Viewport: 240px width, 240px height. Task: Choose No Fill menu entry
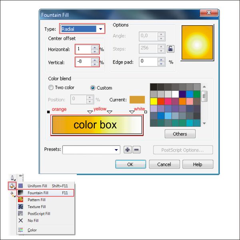(x=46, y=220)
